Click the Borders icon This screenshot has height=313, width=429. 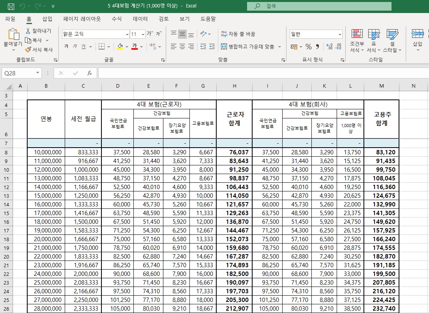click(101, 47)
